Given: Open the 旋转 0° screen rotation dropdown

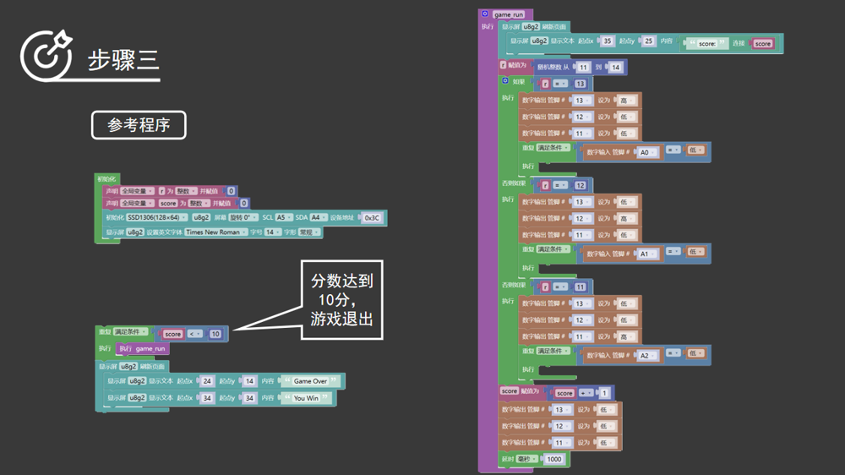Looking at the screenshot, I should (243, 218).
